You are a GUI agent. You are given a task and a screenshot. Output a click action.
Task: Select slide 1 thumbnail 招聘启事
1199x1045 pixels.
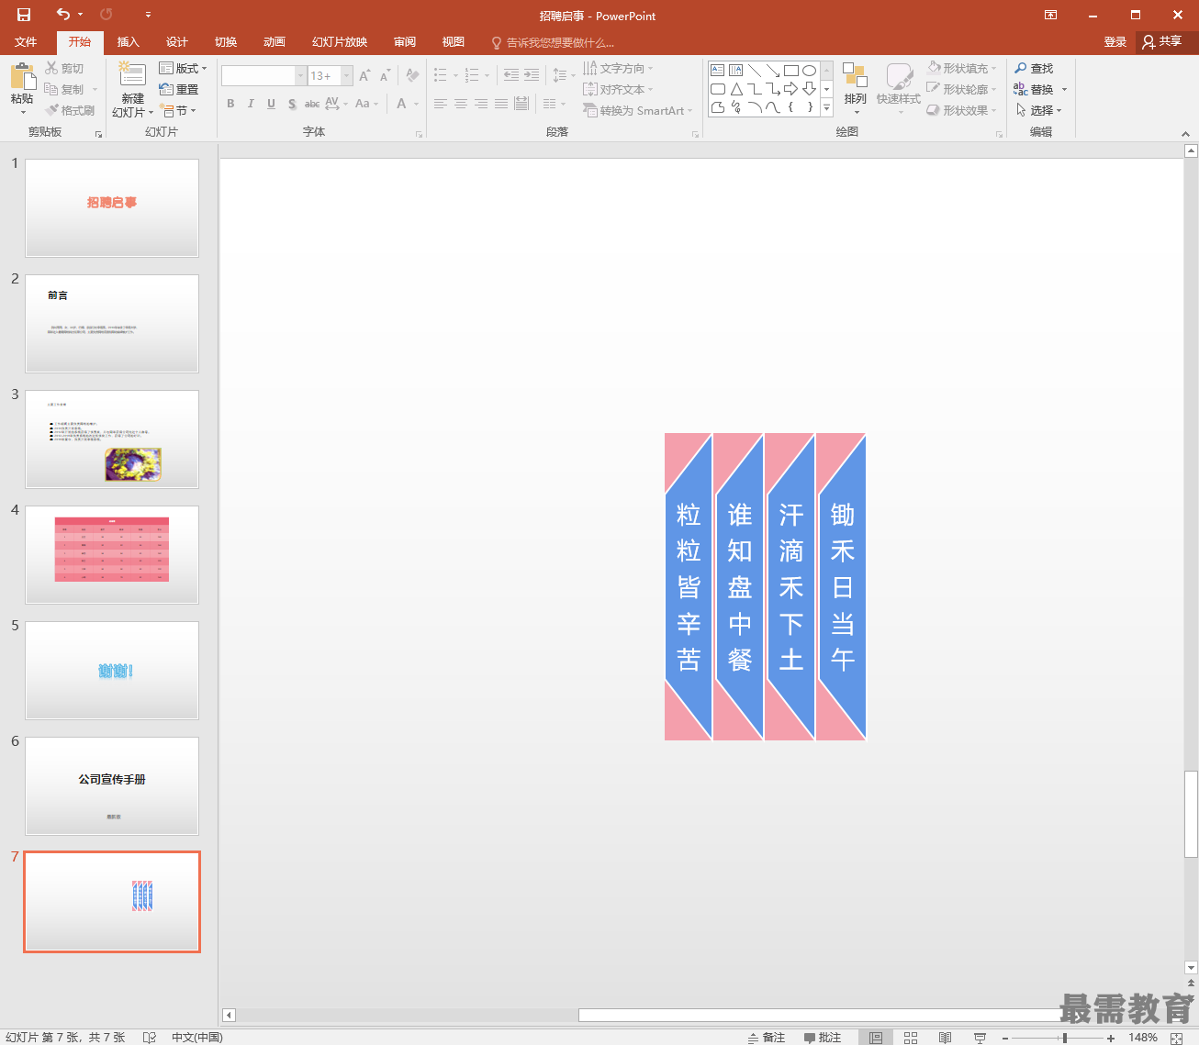click(112, 208)
